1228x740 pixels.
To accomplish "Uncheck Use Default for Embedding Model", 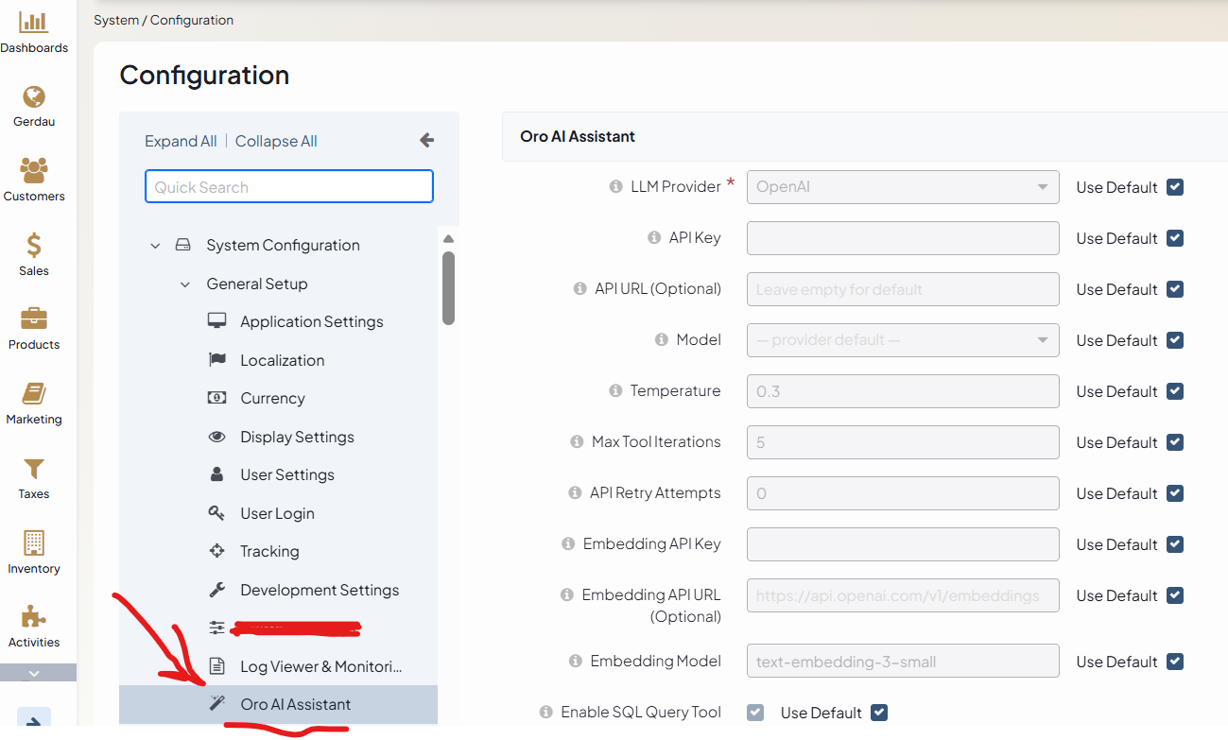I will [x=1175, y=662].
